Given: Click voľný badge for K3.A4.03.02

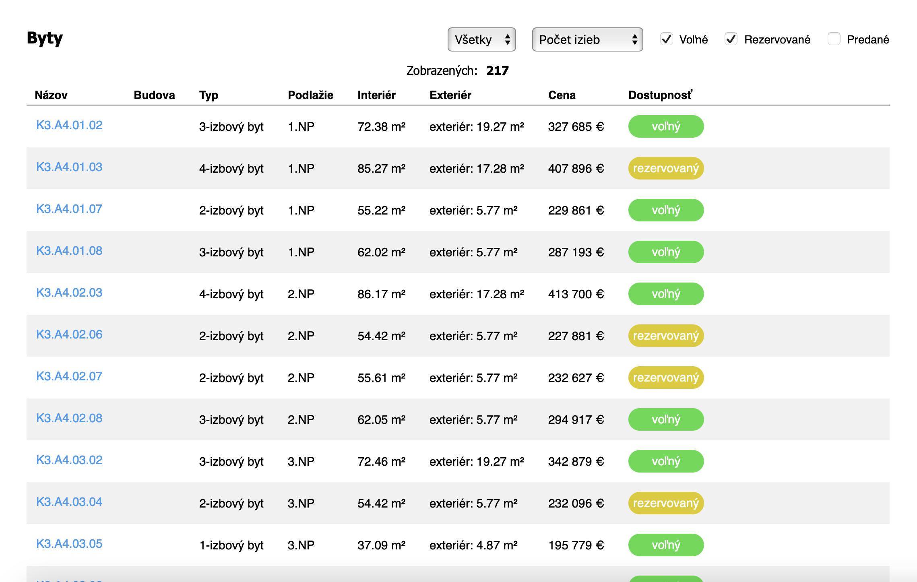Looking at the screenshot, I should [666, 461].
